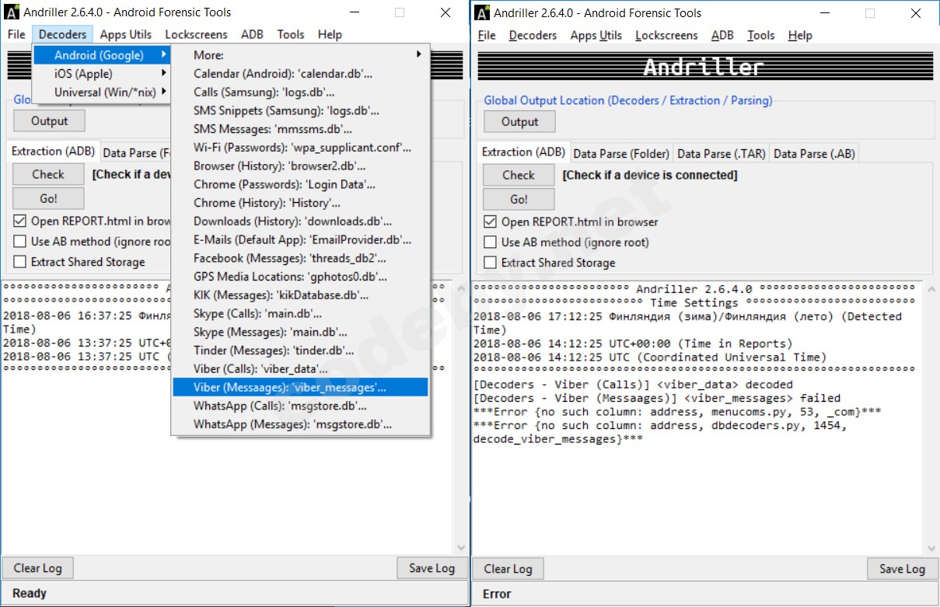
Task: Switch to Data Parse (.TAR) tab
Action: click(722, 154)
